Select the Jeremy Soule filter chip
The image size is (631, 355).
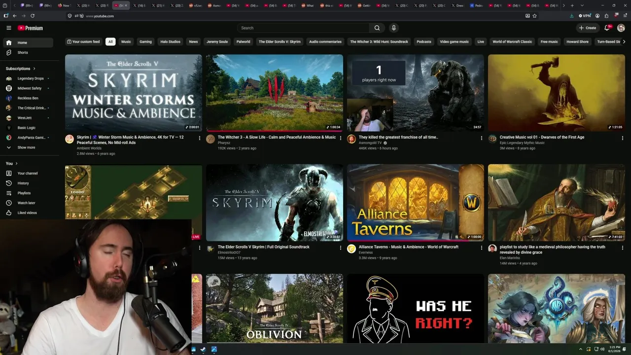[x=217, y=42]
